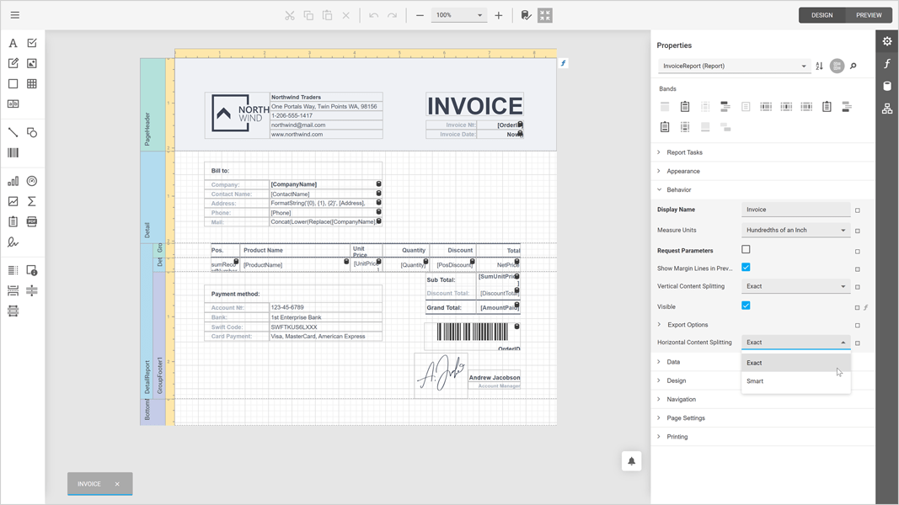Switch to the PREVIEW tab
The width and height of the screenshot is (899, 505).
pyautogui.click(x=868, y=14)
